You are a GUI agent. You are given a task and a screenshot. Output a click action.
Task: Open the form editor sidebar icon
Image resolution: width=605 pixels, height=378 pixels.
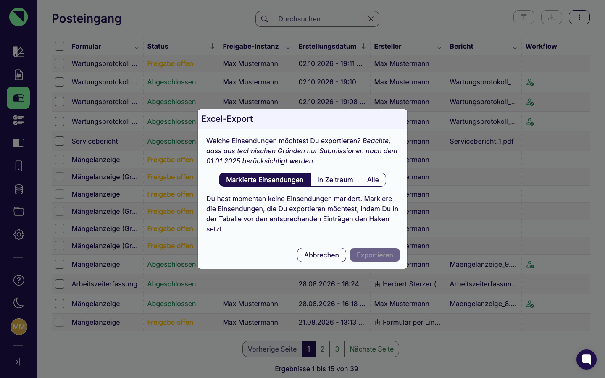pyautogui.click(x=18, y=52)
